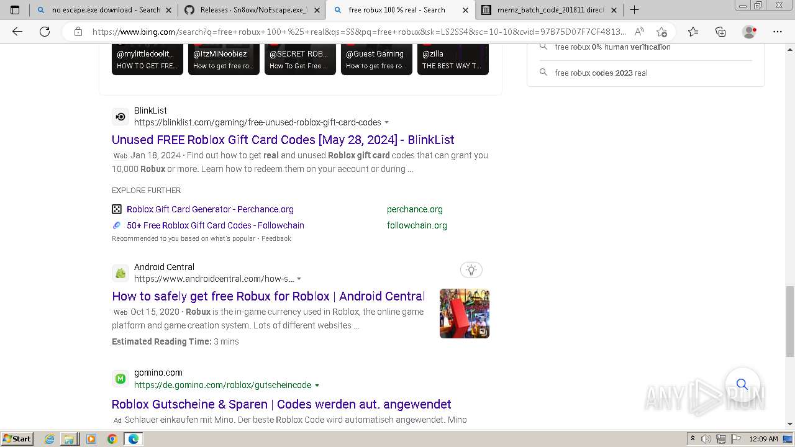
Task: Click the page vertical scrollbar thumb
Action: [790, 321]
